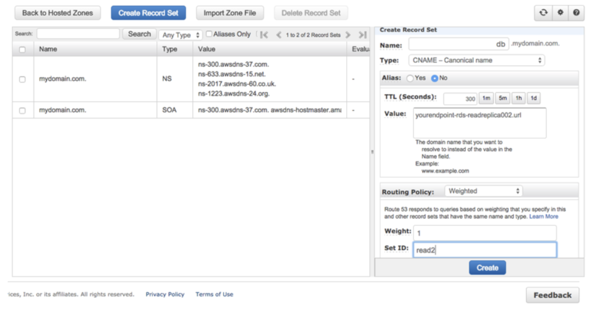Open settings via the gear icon
The height and width of the screenshot is (309, 603).
pos(559,13)
